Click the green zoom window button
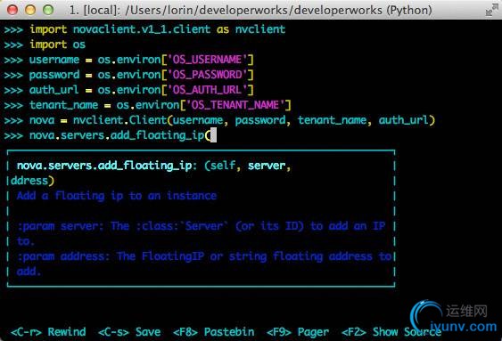 point(48,10)
